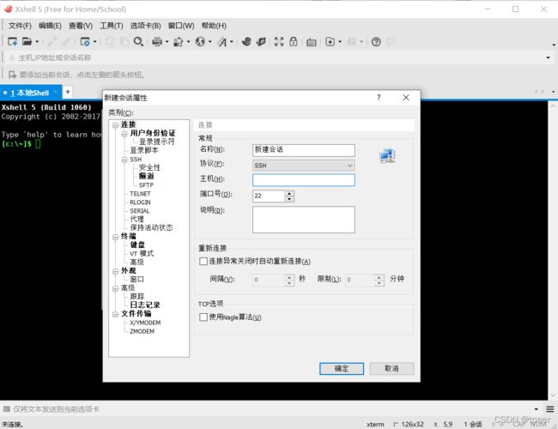Click the computer session icon in the dialog

387,156
